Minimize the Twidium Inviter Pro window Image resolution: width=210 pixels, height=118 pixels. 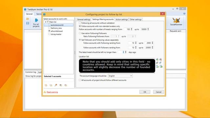pyautogui.click(x=173, y=9)
